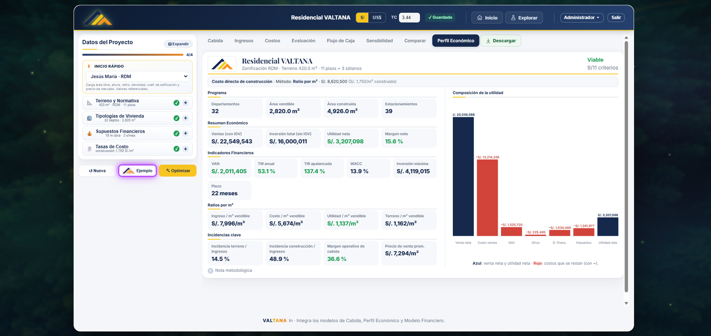
Task: Load the Ejemplo project
Action: [137, 171]
